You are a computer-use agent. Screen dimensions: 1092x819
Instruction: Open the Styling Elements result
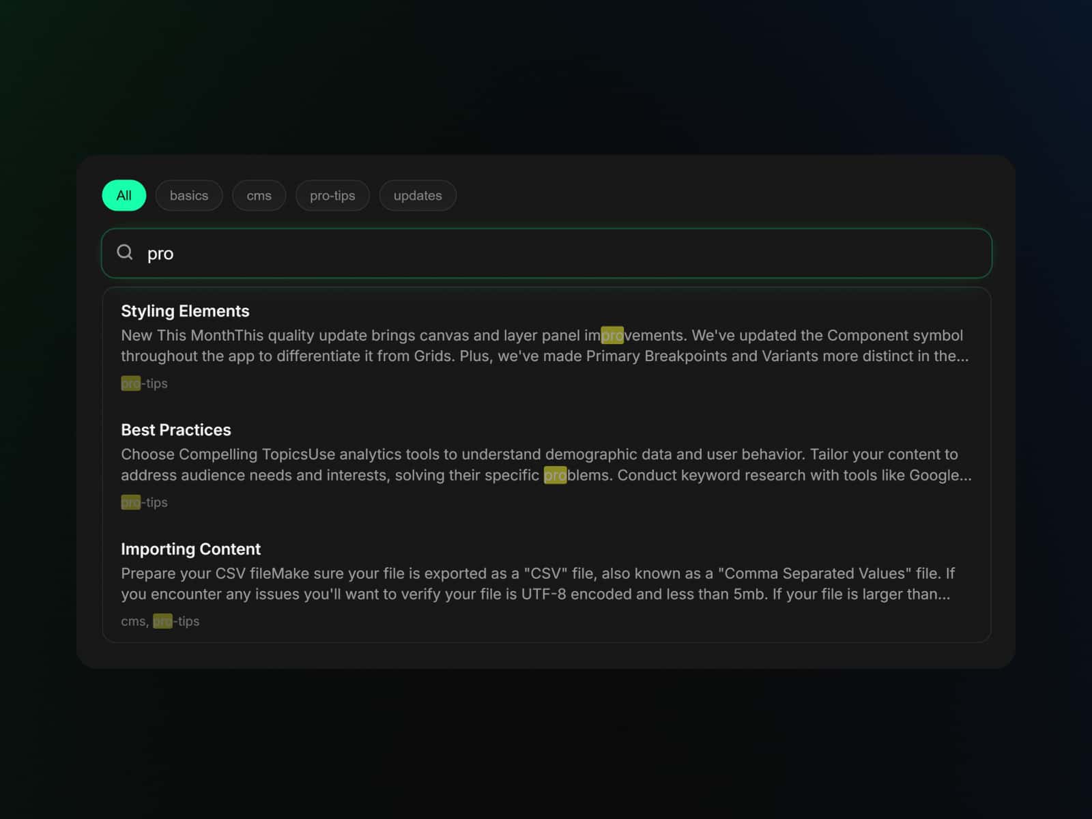[185, 311]
